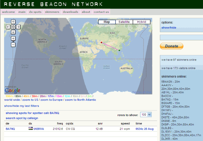Switch map view to Map

click(x=107, y=22)
